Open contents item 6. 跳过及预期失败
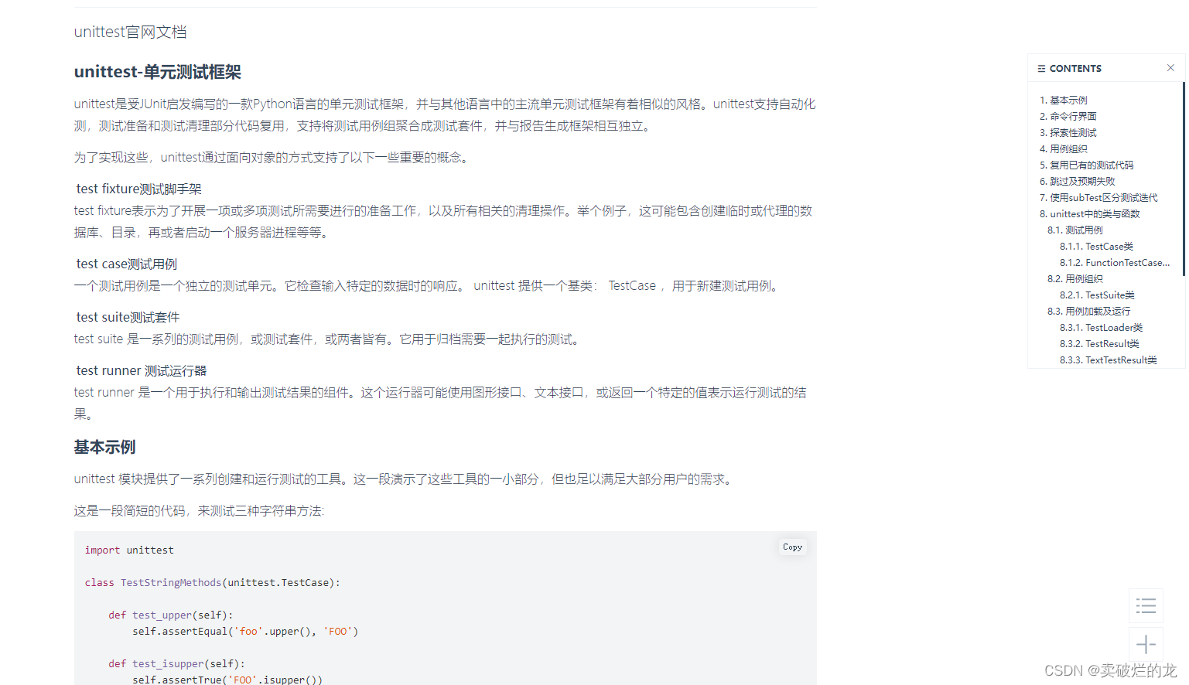Screen dimensions: 1189x685 point(1077,181)
